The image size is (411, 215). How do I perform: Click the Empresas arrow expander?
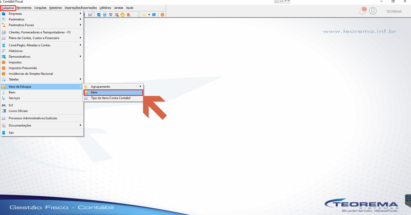pos(81,13)
